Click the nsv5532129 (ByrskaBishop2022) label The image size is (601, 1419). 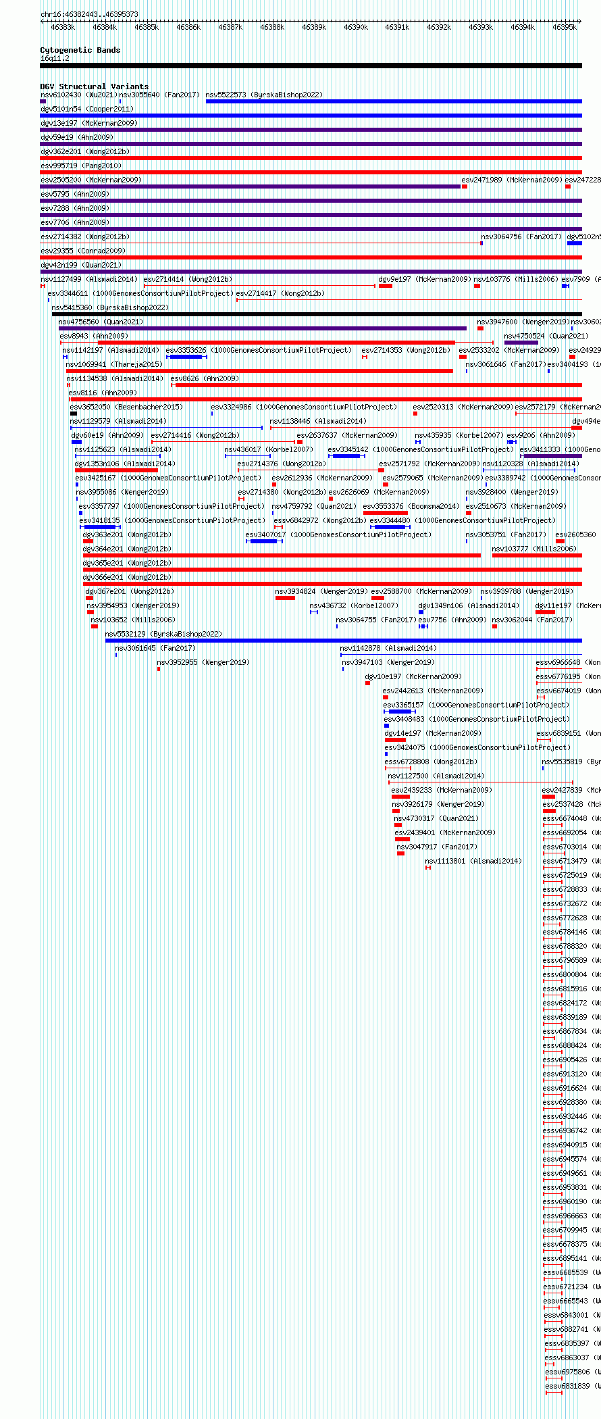164,634
